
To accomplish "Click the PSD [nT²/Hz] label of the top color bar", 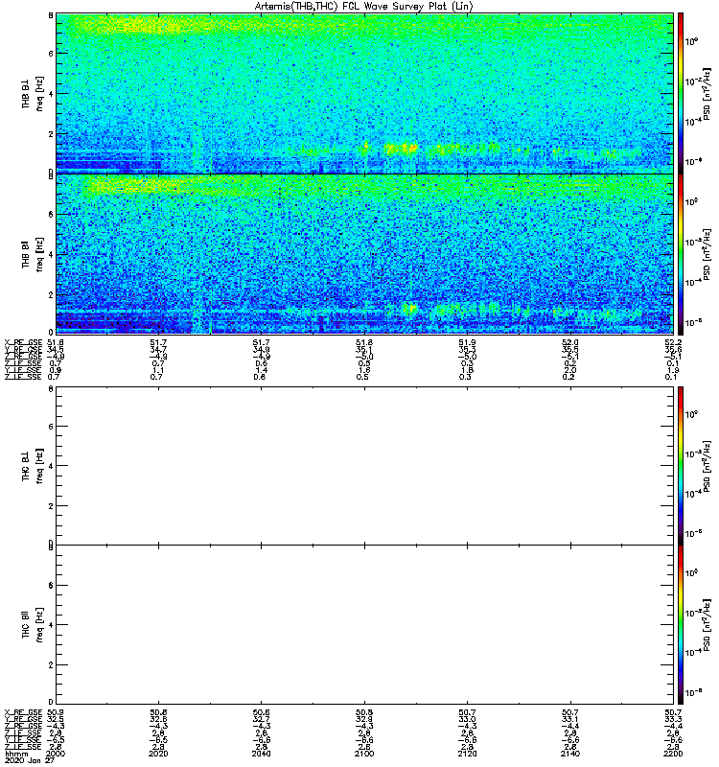I will 707,94.
